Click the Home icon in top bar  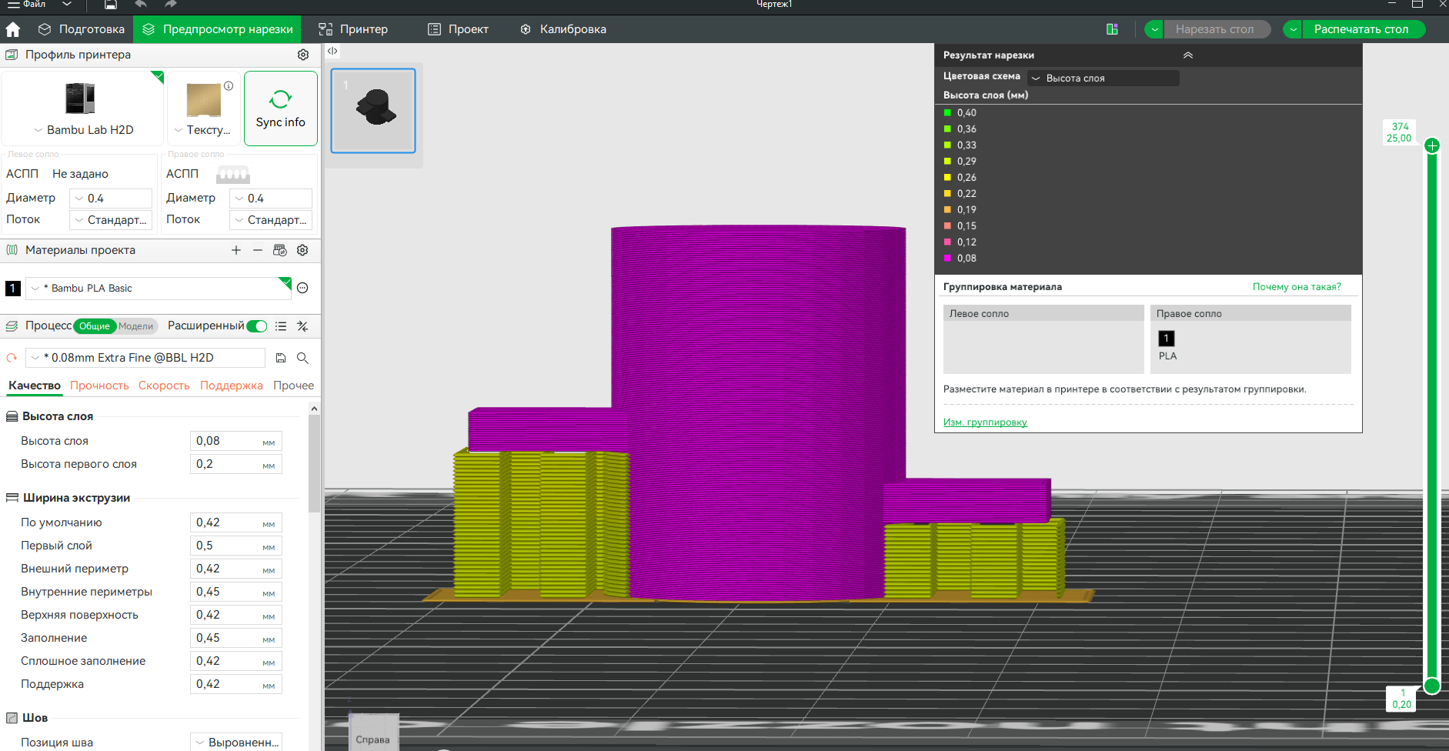(x=13, y=29)
